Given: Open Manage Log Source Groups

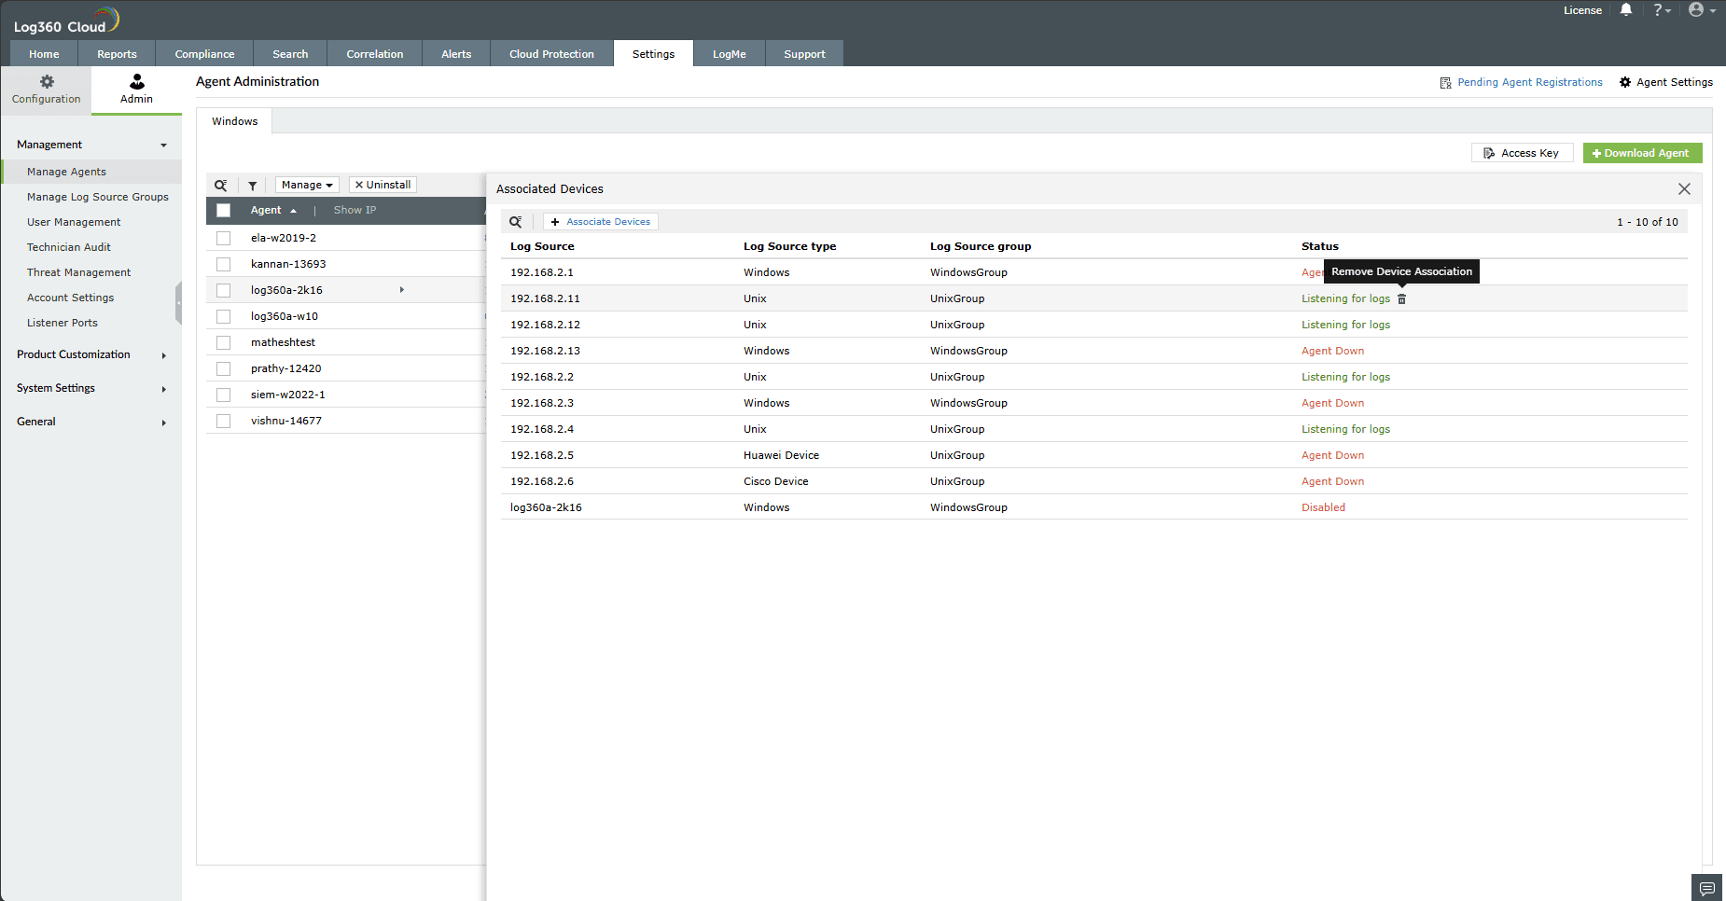Looking at the screenshot, I should [98, 197].
